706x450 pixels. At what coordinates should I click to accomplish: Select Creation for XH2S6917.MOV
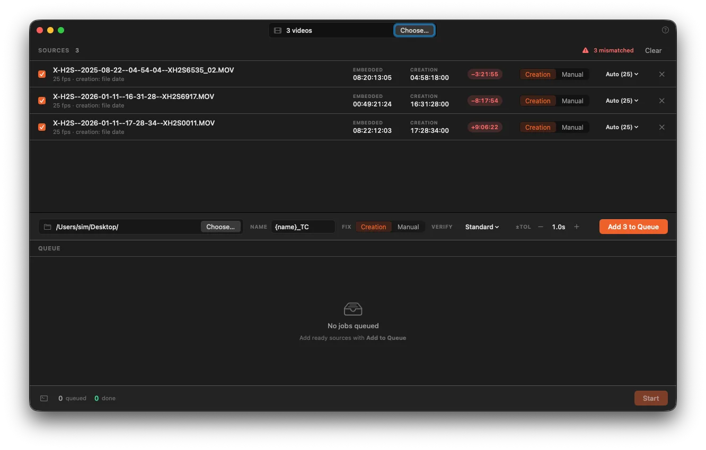[538, 101]
